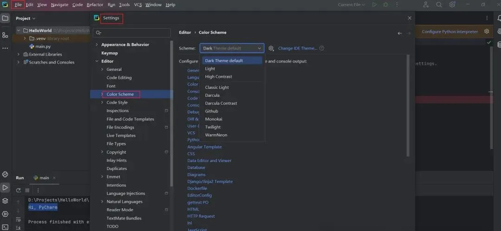Viewport: 501px width, 231px height.
Task: Open the Scheme combo box
Action: click(x=232, y=48)
